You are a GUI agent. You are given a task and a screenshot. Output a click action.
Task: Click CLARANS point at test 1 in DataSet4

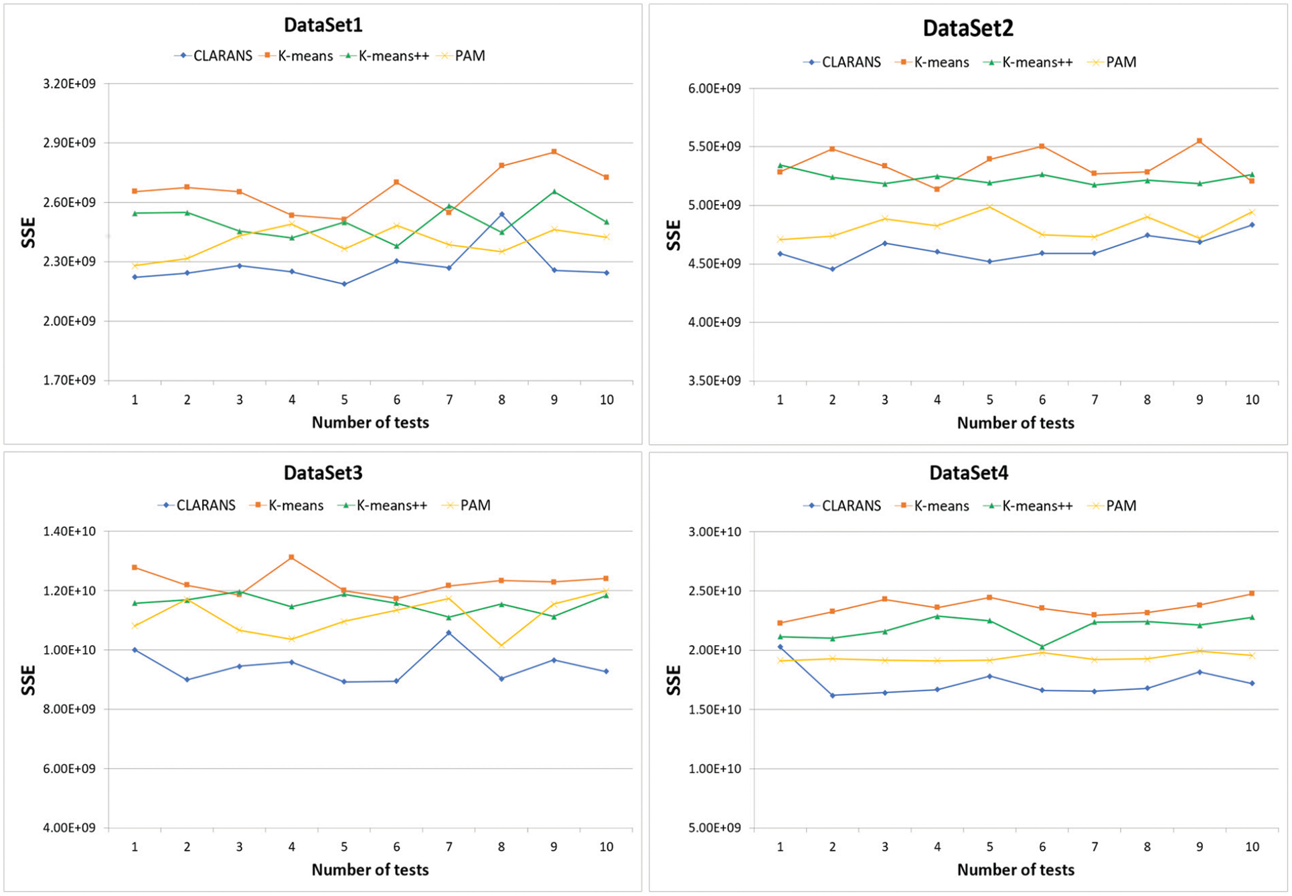tap(780, 647)
